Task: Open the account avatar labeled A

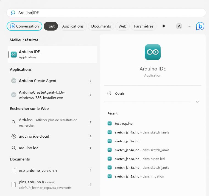Action: [179, 26]
